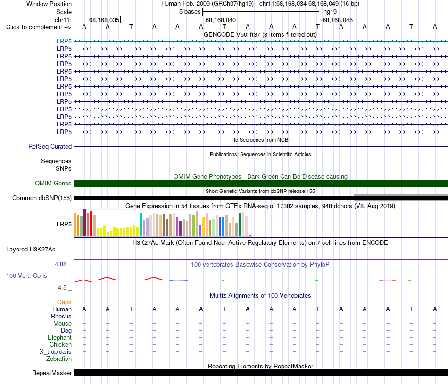The width and height of the screenshot is (448, 384).
Task: Click the cyan bar in the GTEx chart
Action: 141,224
